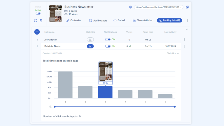This screenshot has height=126, width=224.
Task: Select the bar for page 4
Action: pos(125,94)
